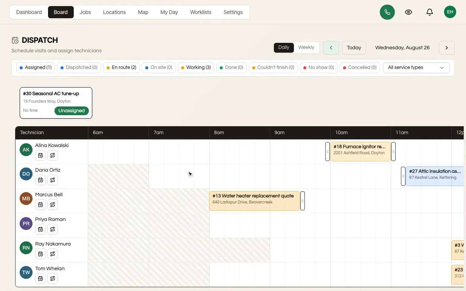Open route settings icon for Dana Ortiz
This screenshot has height=291, width=466.
click(x=53, y=180)
